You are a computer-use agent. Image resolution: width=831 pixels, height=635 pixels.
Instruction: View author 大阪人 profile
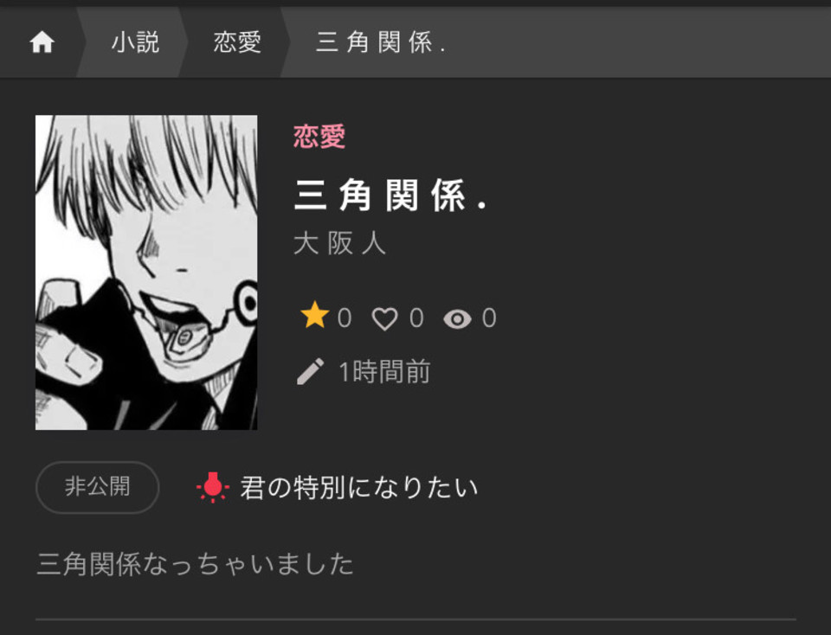[x=339, y=244]
